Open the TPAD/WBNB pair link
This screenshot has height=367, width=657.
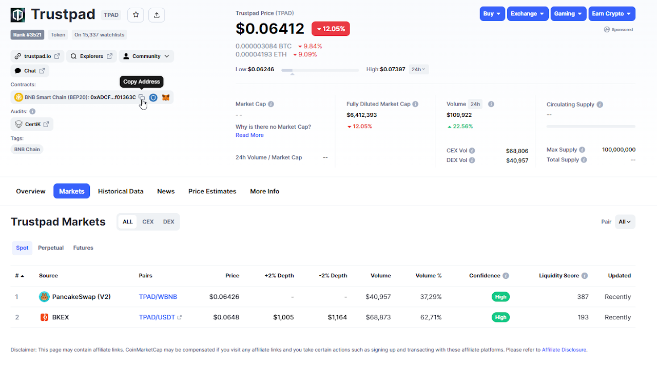pyautogui.click(x=158, y=297)
